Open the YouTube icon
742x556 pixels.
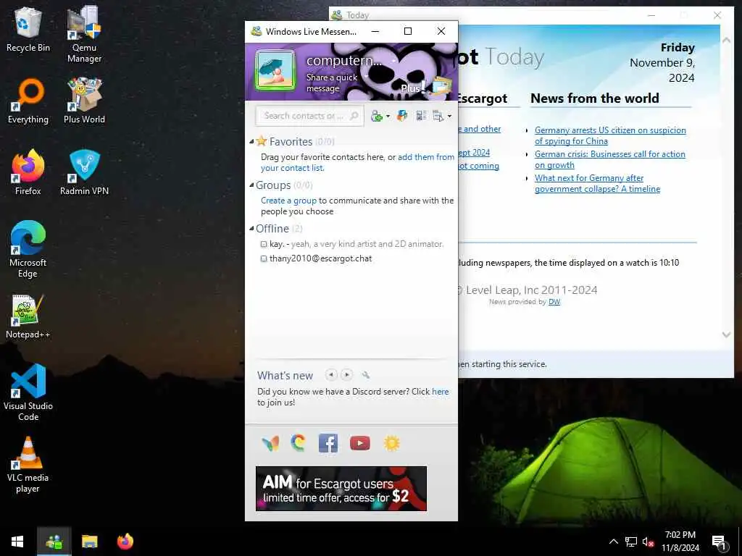pyautogui.click(x=359, y=443)
